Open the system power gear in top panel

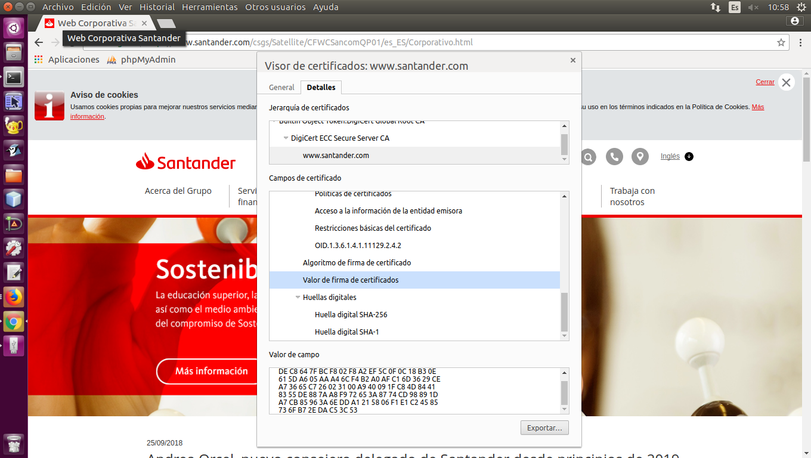coord(801,7)
